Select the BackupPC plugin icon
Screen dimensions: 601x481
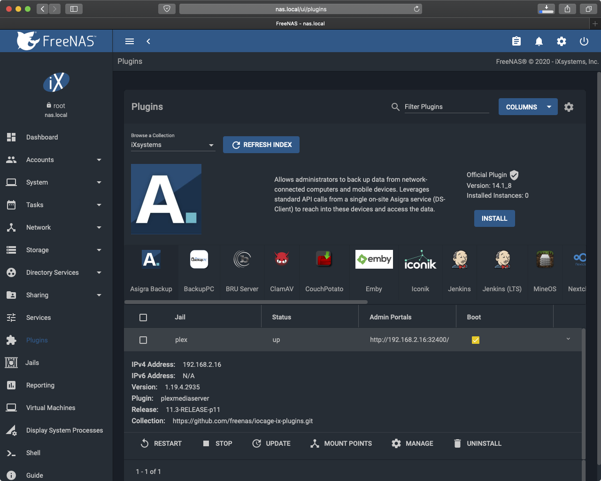[199, 259]
